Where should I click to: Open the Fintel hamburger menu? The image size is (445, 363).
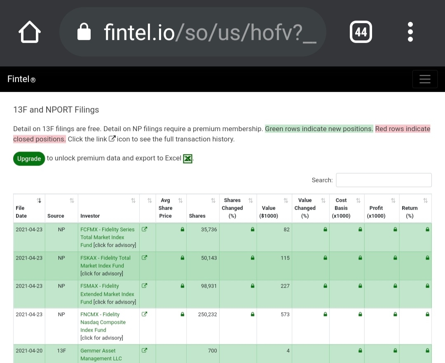[425, 79]
